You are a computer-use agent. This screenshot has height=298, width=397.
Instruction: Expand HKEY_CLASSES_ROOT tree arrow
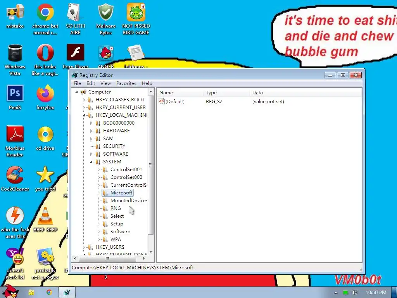click(84, 100)
